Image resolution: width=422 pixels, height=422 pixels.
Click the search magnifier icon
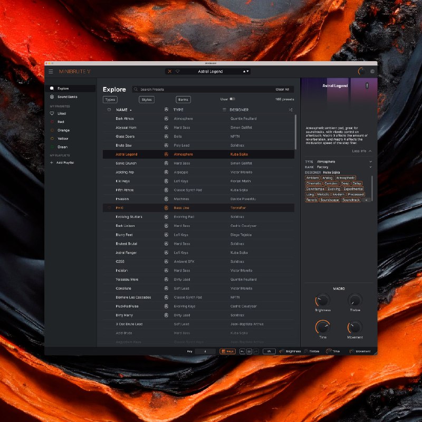(136, 89)
